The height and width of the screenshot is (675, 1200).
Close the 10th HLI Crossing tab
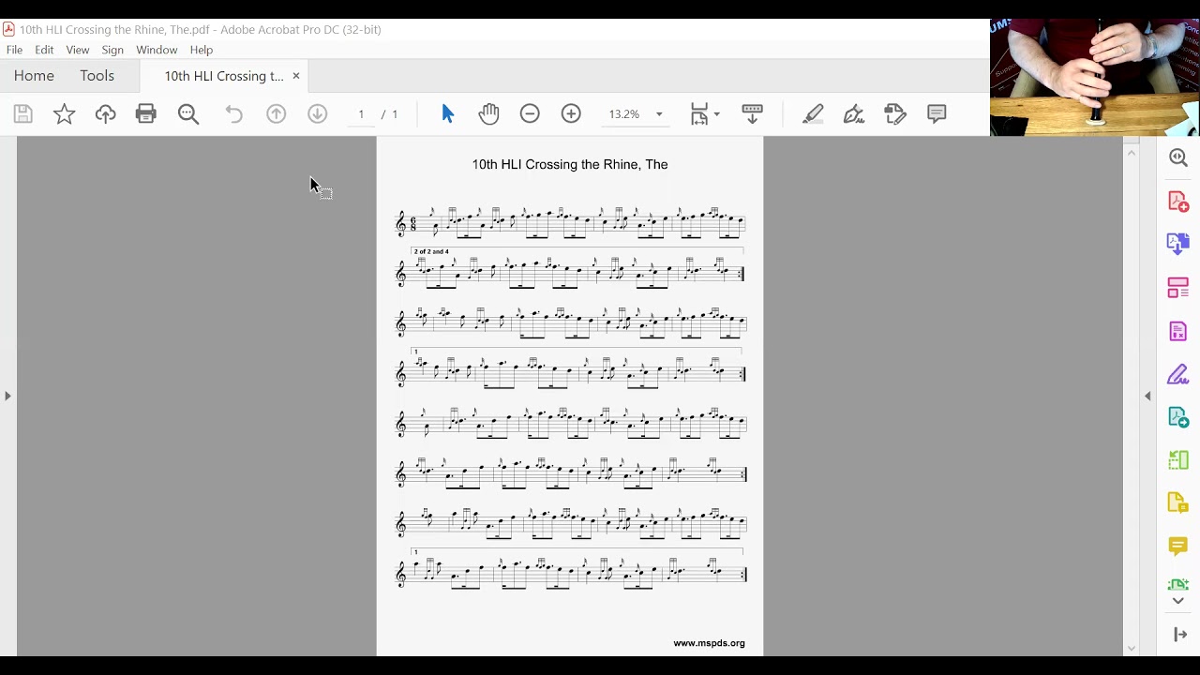296,76
